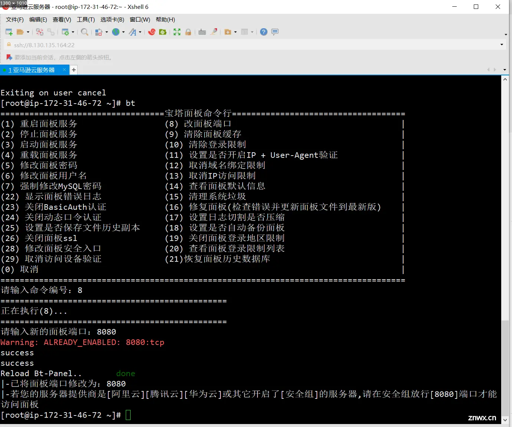Click the Key Mapping keyboard icon

point(202,32)
